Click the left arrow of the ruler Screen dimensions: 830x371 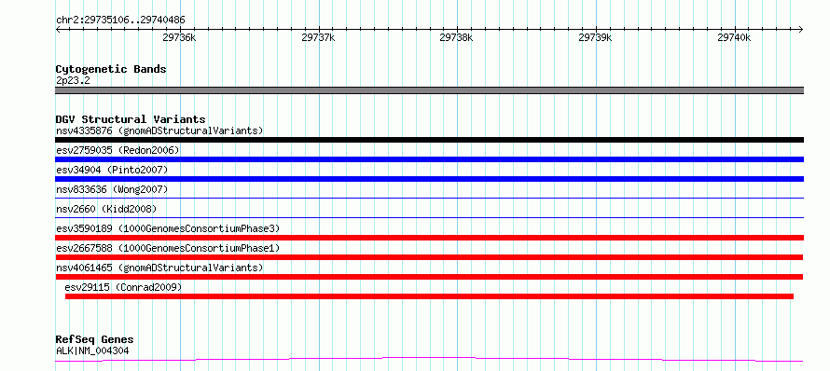click(58, 29)
